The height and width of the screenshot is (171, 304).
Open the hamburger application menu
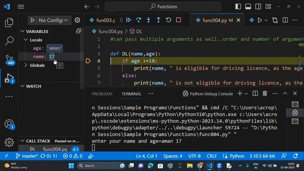(x=21, y=7)
